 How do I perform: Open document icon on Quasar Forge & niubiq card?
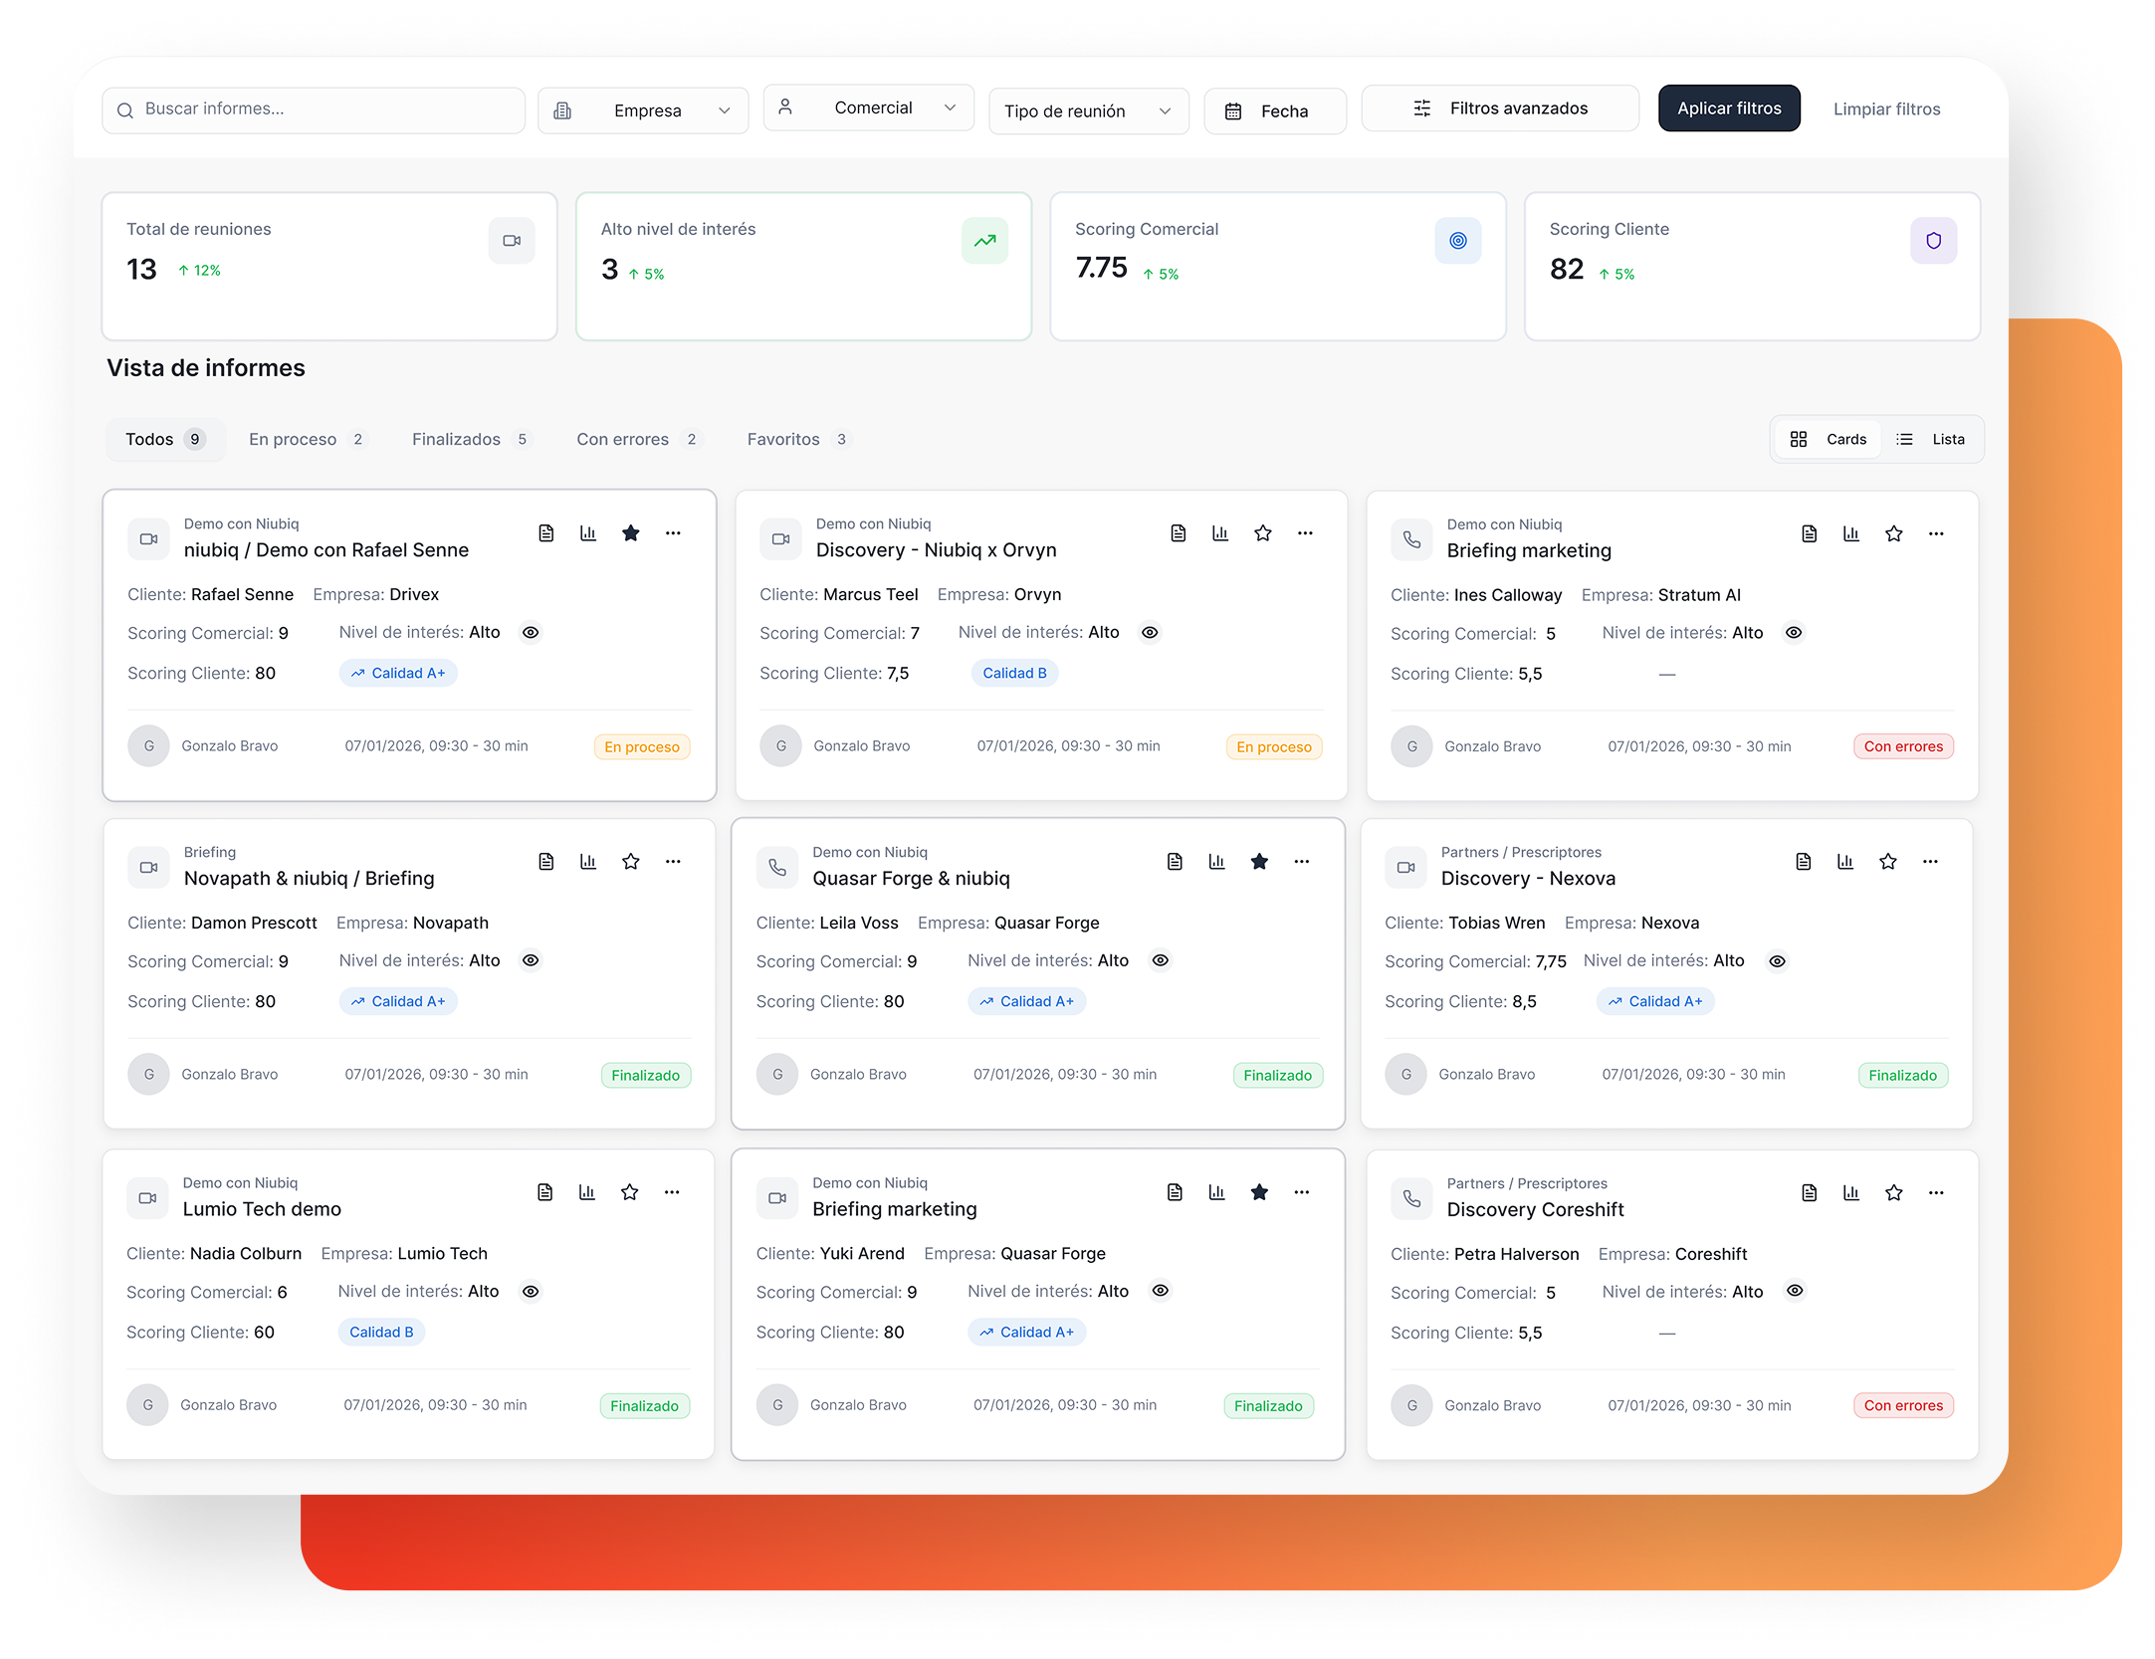point(1175,862)
